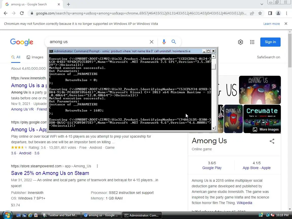
Task: Reload the Google search page
Action: (22, 13)
